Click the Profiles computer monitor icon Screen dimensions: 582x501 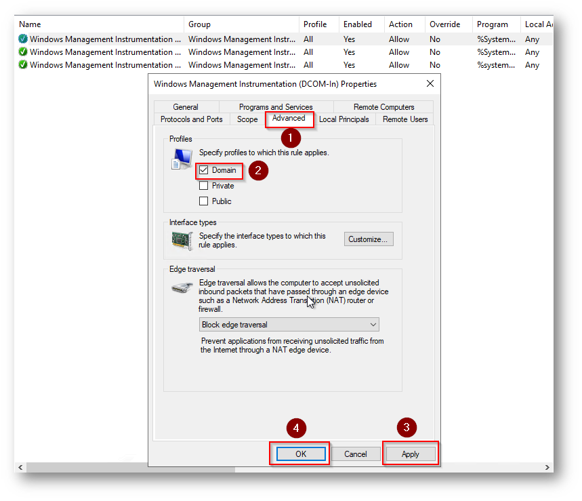coord(182,159)
